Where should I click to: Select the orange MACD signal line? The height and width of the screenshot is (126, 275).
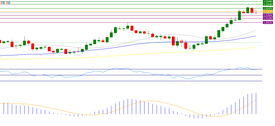[x=150, y=101]
